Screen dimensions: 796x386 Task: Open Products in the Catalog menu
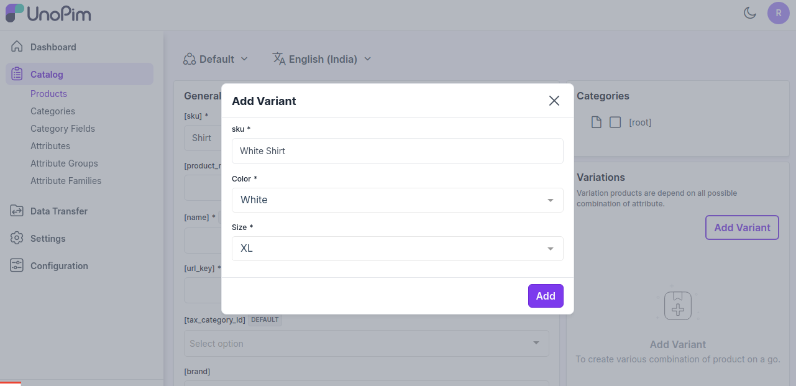click(x=48, y=94)
